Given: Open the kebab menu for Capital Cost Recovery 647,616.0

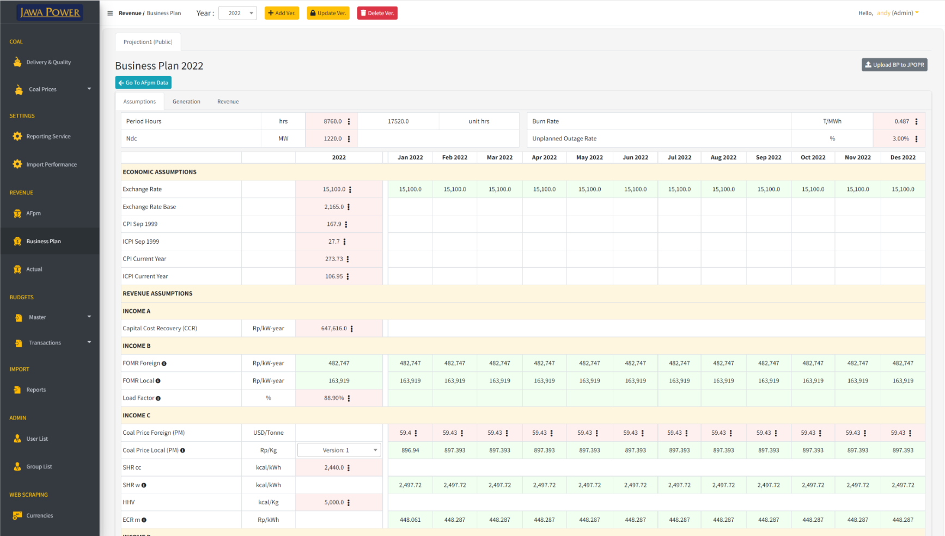Looking at the screenshot, I should pos(352,329).
